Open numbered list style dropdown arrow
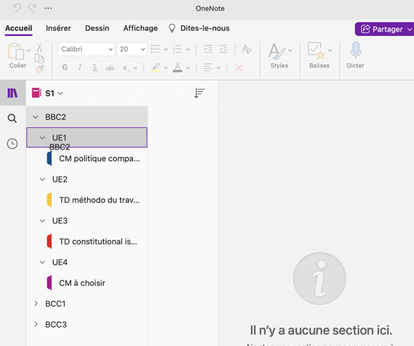This screenshot has height=346, width=414. coord(188,49)
